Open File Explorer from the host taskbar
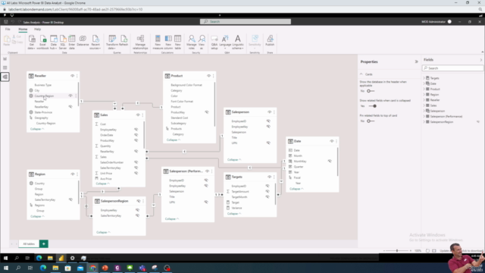This screenshot has width=485, height=273. point(55,268)
